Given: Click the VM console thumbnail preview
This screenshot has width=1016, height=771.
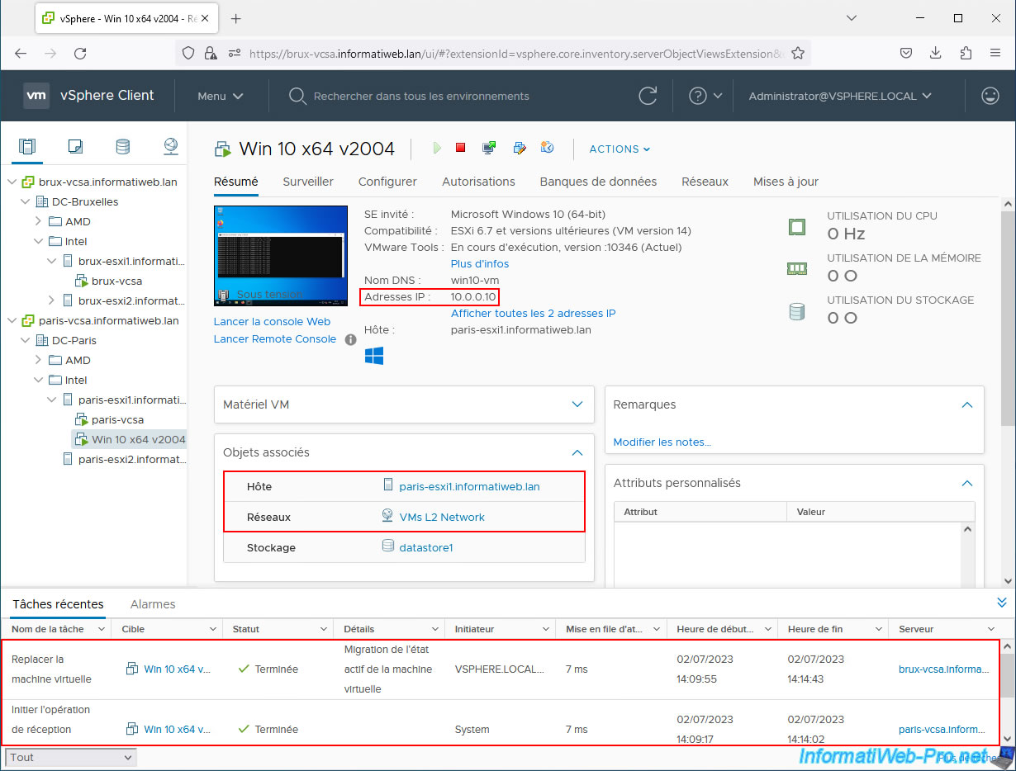Looking at the screenshot, I should point(281,256).
